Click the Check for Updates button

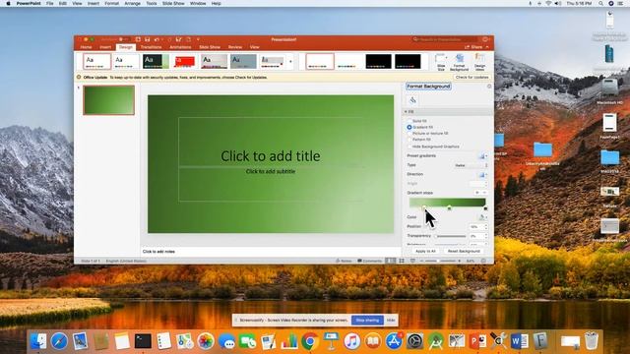(x=472, y=77)
